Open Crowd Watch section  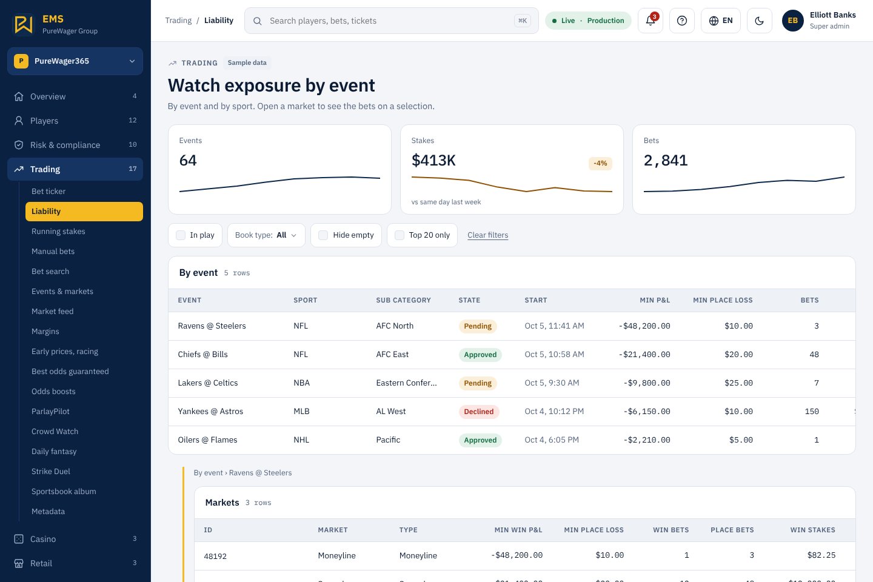pos(84,432)
